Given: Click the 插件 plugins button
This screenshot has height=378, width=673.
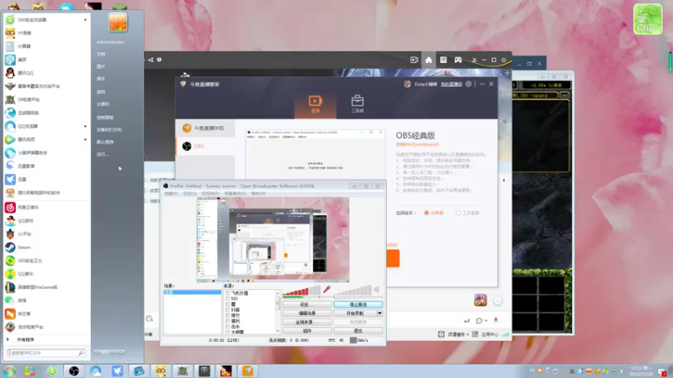Looking at the screenshot, I should pyautogui.click(x=307, y=331).
